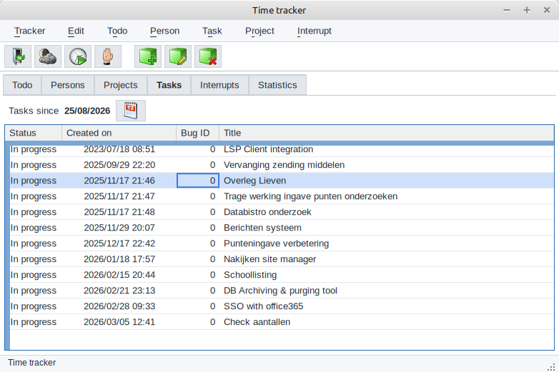Switch to the Projects tab
The height and width of the screenshot is (372, 559).
121,85
